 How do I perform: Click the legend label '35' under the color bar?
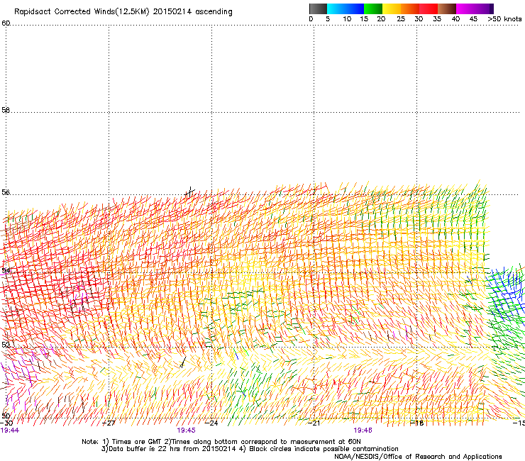pos(437,19)
